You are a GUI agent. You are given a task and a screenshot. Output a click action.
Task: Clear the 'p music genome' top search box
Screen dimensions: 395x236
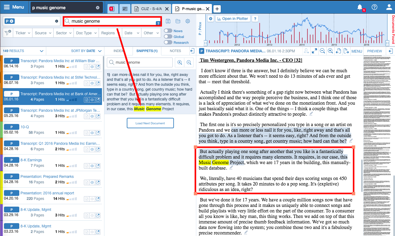pos(98,8)
